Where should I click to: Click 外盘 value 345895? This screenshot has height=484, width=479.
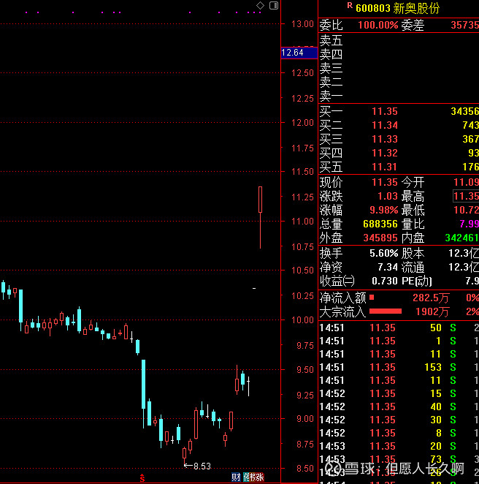[380, 238]
